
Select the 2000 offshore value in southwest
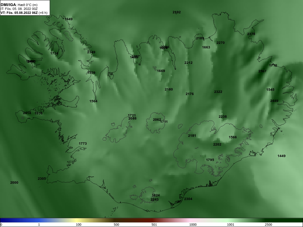click(14, 183)
